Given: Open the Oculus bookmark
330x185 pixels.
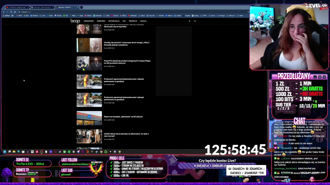Looking at the screenshot, I should [x=49, y=16].
